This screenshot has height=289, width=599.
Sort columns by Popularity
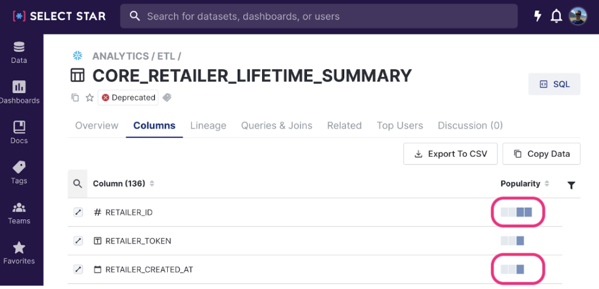pos(546,184)
